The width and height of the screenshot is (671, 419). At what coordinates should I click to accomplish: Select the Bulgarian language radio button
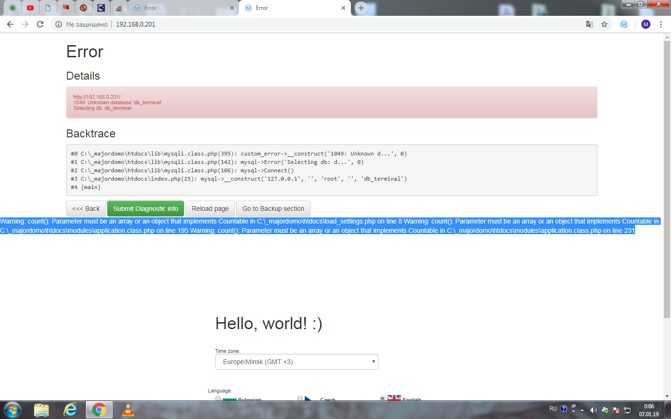click(218, 399)
